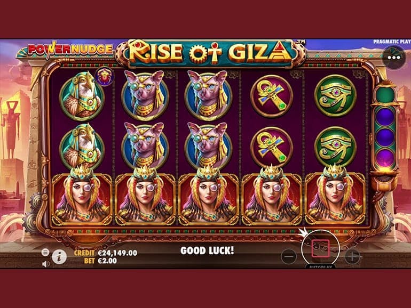Decrease the bet with minus button
Screen dimensions: 411x308
tap(289, 256)
